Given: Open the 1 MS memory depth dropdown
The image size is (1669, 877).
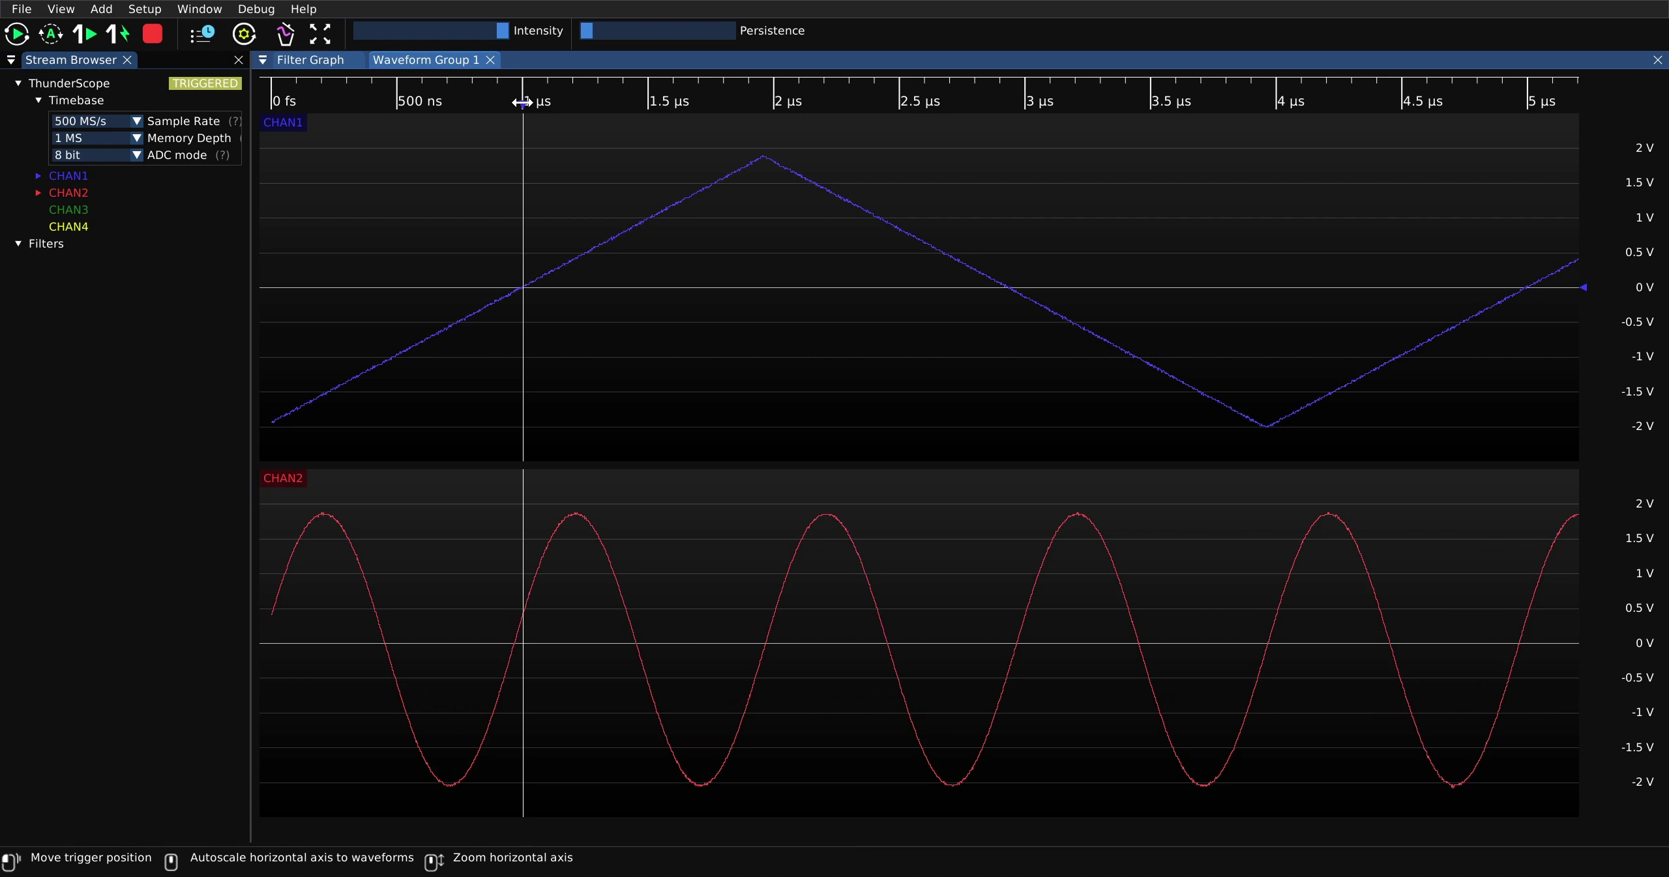Looking at the screenshot, I should [97, 138].
